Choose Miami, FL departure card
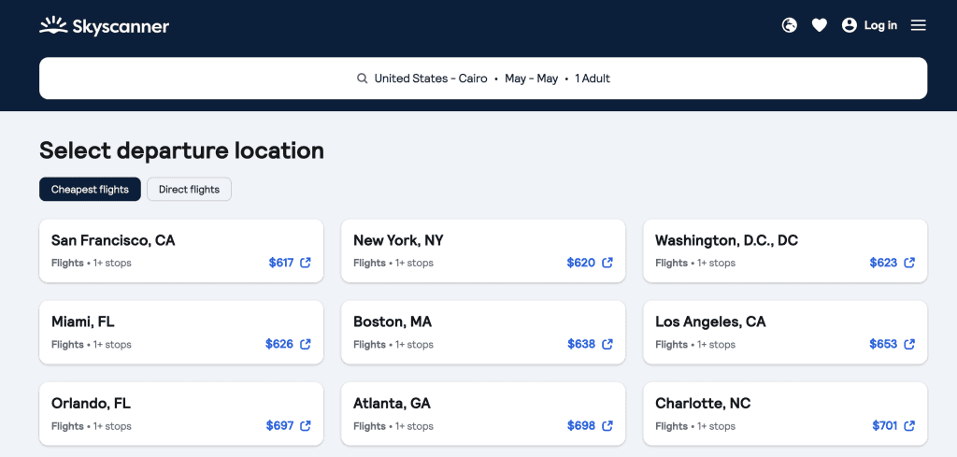The width and height of the screenshot is (957, 457). pos(181,333)
